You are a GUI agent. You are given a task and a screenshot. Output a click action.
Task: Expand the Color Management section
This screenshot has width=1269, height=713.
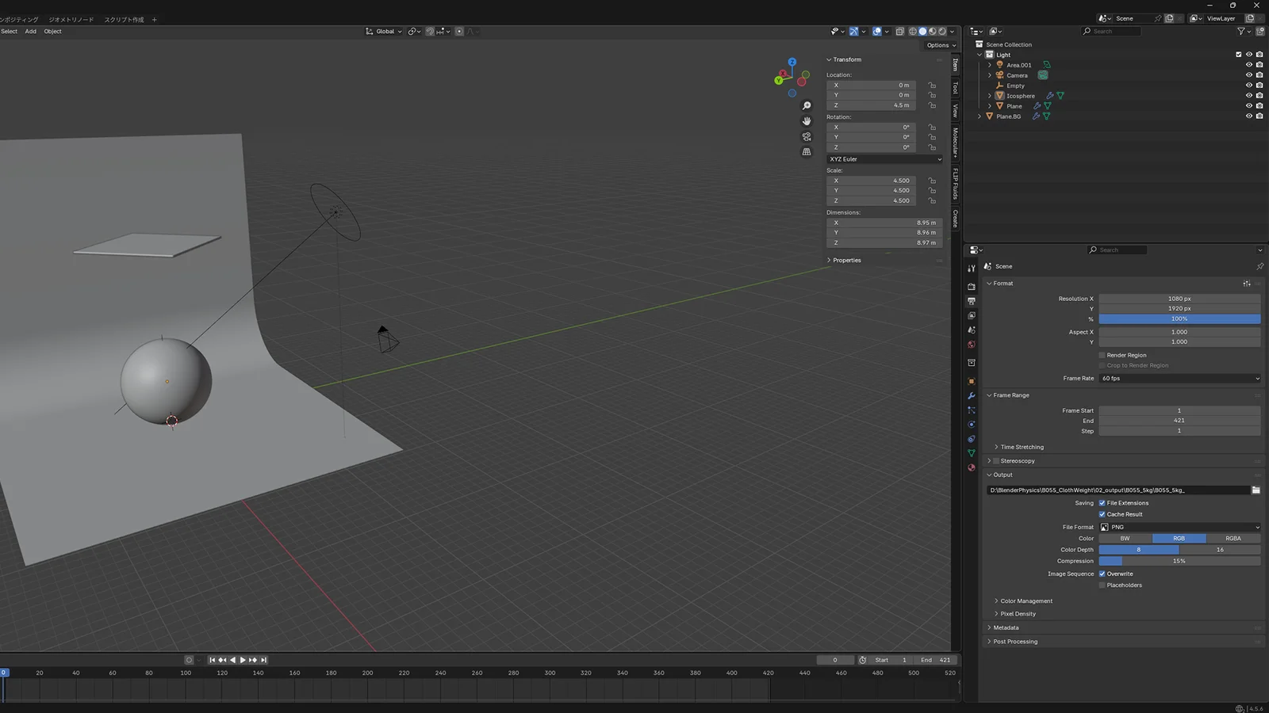coord(1026,601)
